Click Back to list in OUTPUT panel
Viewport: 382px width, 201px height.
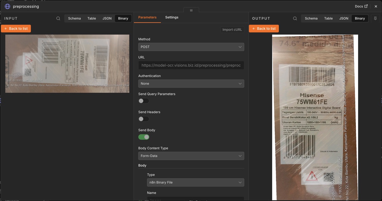(x=264, y=29)
